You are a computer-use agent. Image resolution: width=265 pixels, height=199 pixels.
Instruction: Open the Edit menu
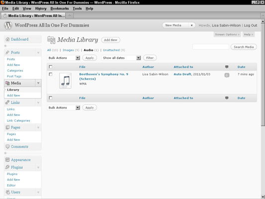tap(15, 8)
